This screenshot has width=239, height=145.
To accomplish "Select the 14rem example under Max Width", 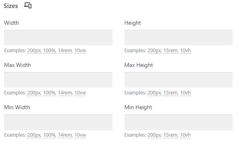I will (x=65, y=93).
